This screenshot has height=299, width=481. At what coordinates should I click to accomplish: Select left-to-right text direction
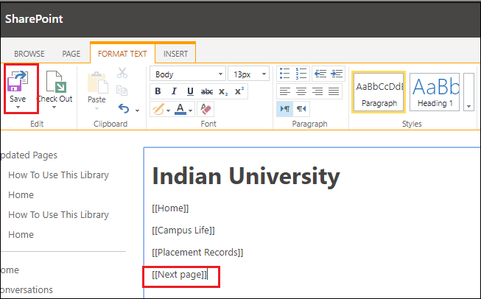tap(284, 109)
